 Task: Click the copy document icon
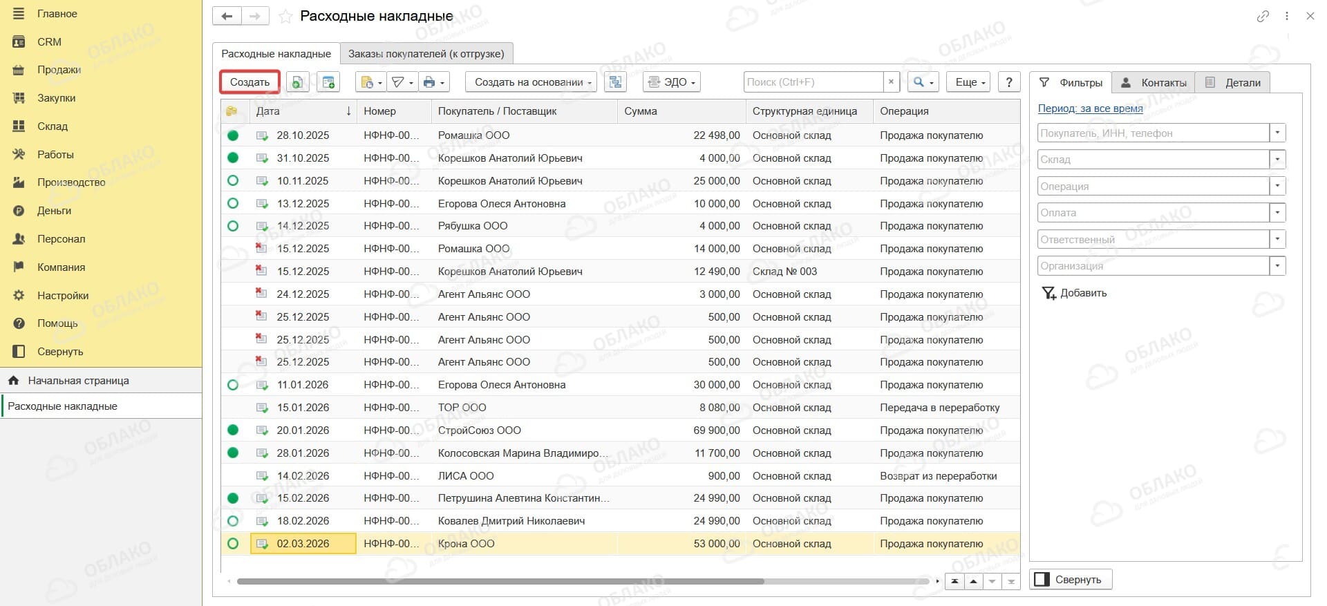point(297,82)
